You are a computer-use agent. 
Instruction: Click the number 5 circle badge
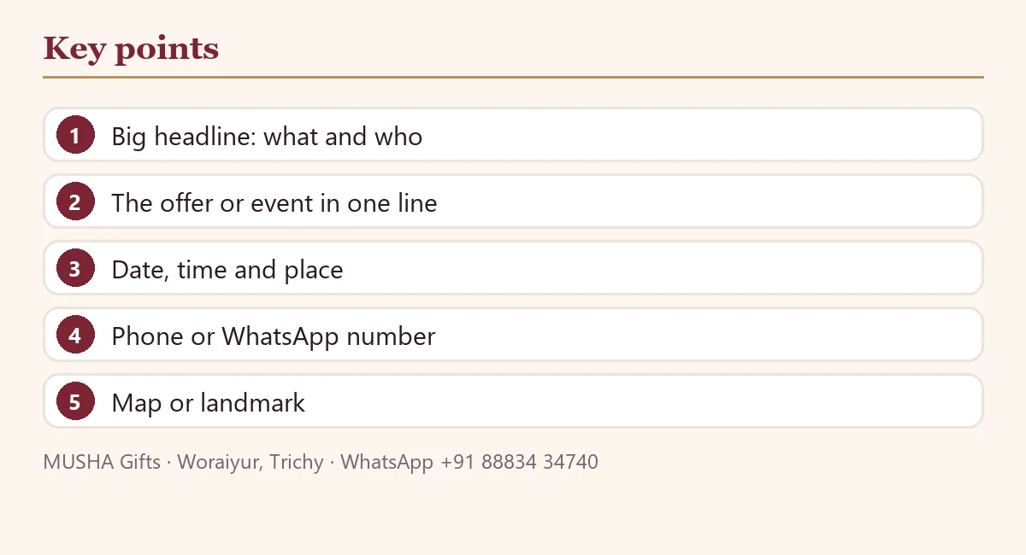point(75,401)
